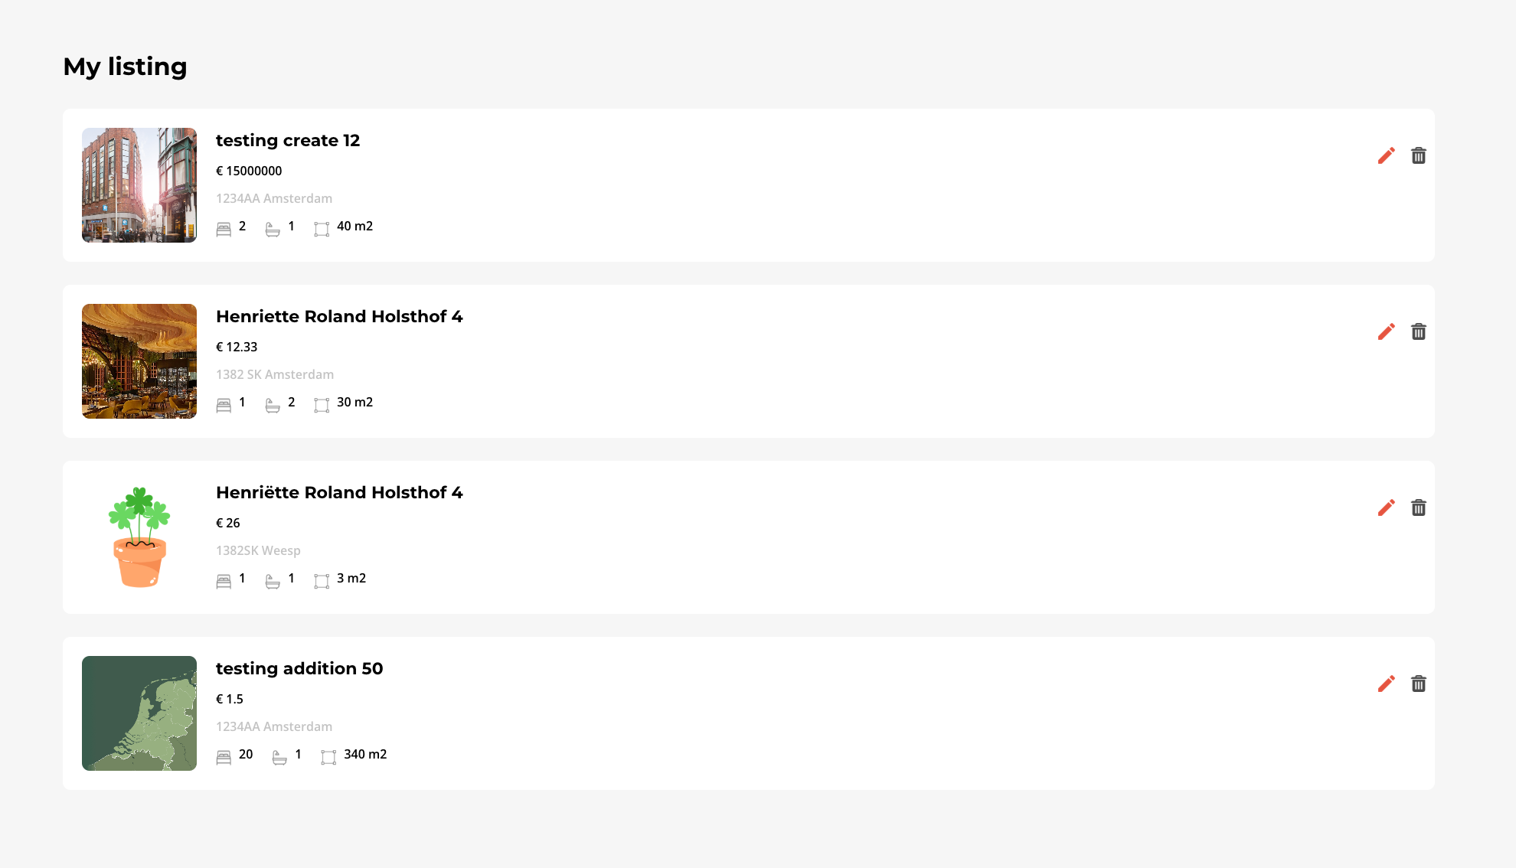Click the Netherlands map thumbnail
This screenshot has width=1516, height=868.
139,713
